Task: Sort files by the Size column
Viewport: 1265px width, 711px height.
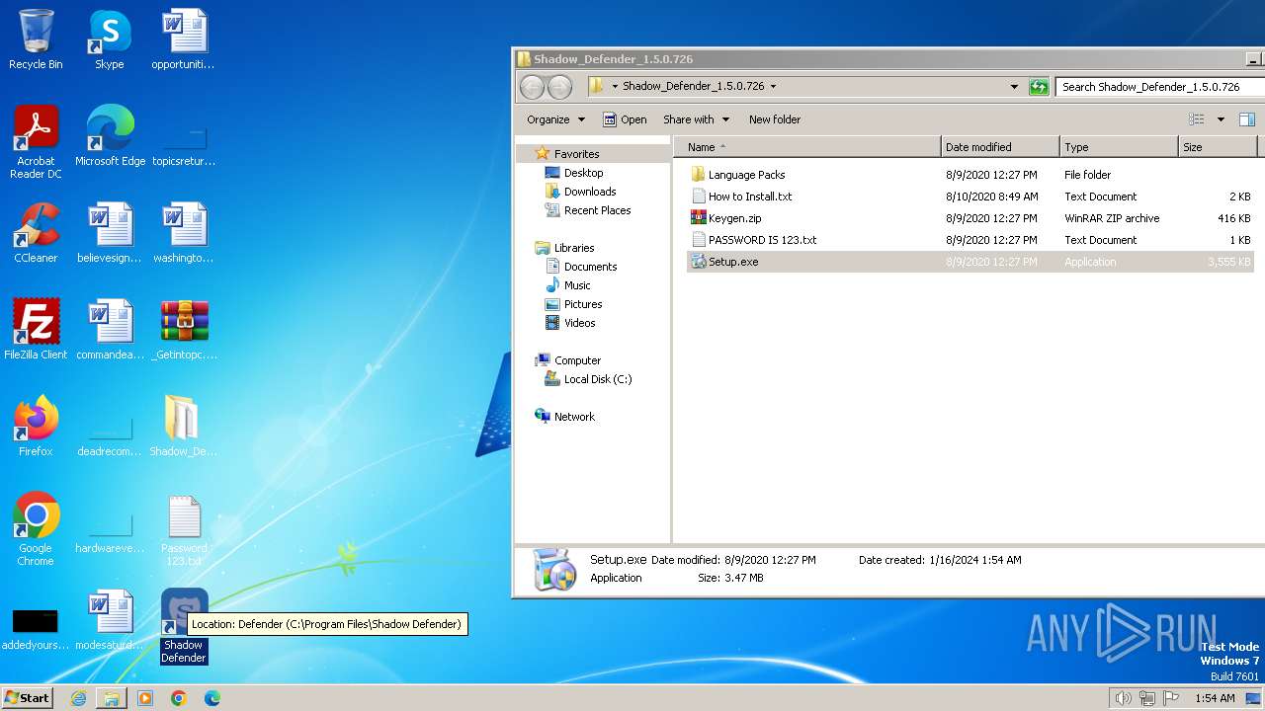Action: (1218, 147)
